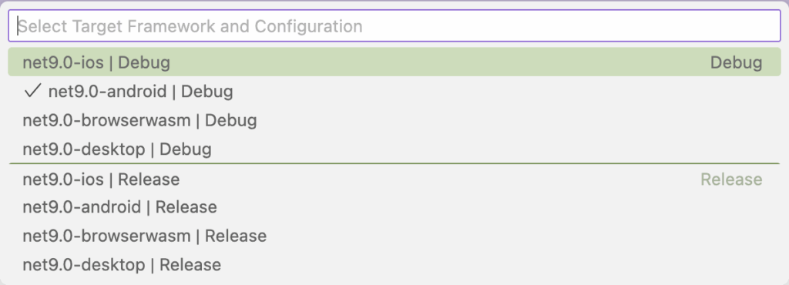
Task: Choose net9.0-android | Release configuration
Action: tap(394, 207)
